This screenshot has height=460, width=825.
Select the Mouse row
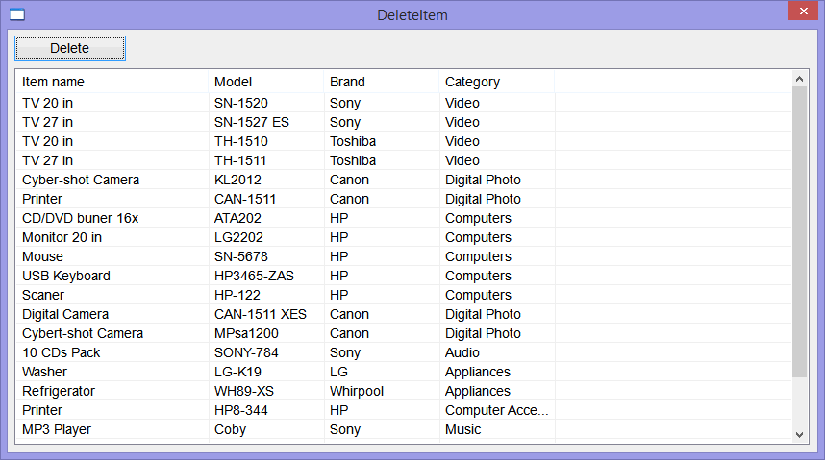pos(404,256)
